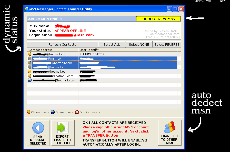The width and height of the screenshot is (230, 152).
Task: Click the MSN app icon in the title bar
Action: point(26,9)
